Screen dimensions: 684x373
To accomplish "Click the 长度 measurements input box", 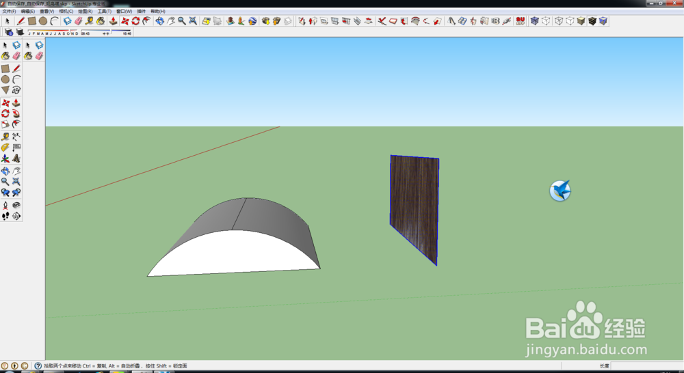I will tap(646, 366).
